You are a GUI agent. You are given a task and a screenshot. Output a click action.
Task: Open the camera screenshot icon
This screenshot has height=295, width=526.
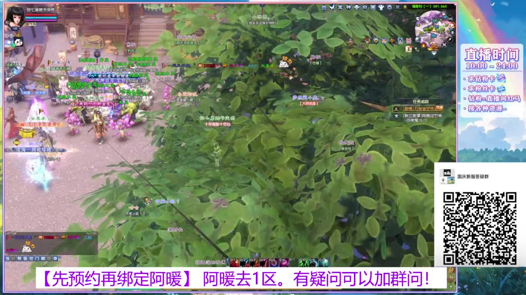pyautogui.click(x=365, y=7)
